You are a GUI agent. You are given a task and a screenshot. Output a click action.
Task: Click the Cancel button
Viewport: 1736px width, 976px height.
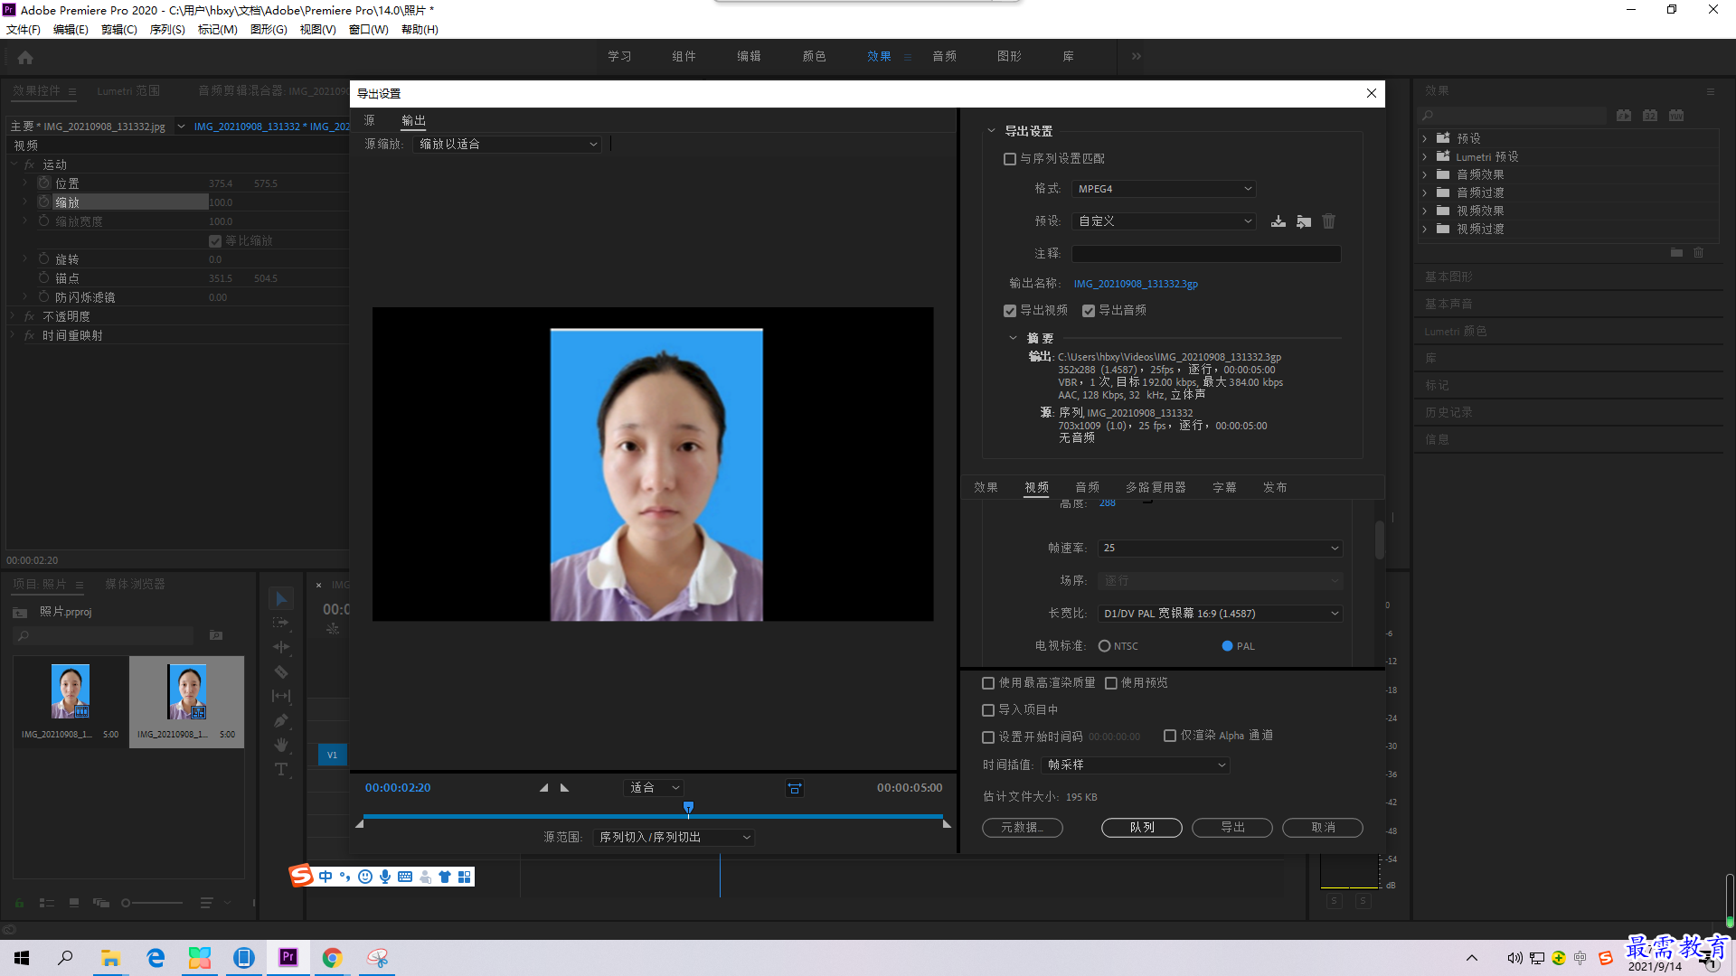[1322, 828]
